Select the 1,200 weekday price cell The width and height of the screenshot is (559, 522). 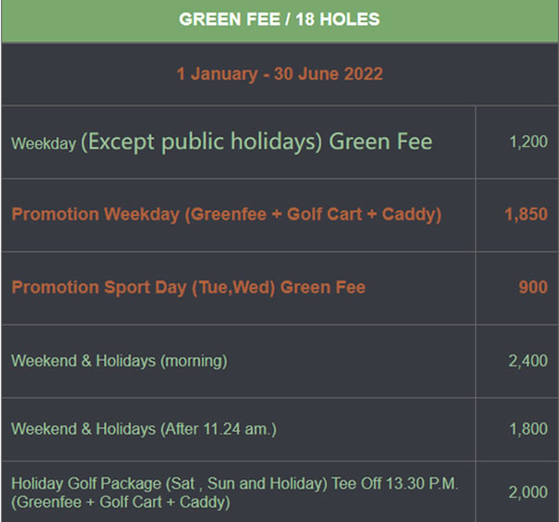[527, 142]
